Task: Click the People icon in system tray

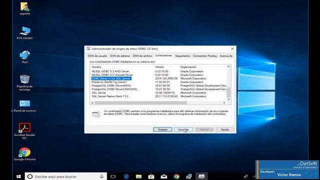Action: coord(245,176)
